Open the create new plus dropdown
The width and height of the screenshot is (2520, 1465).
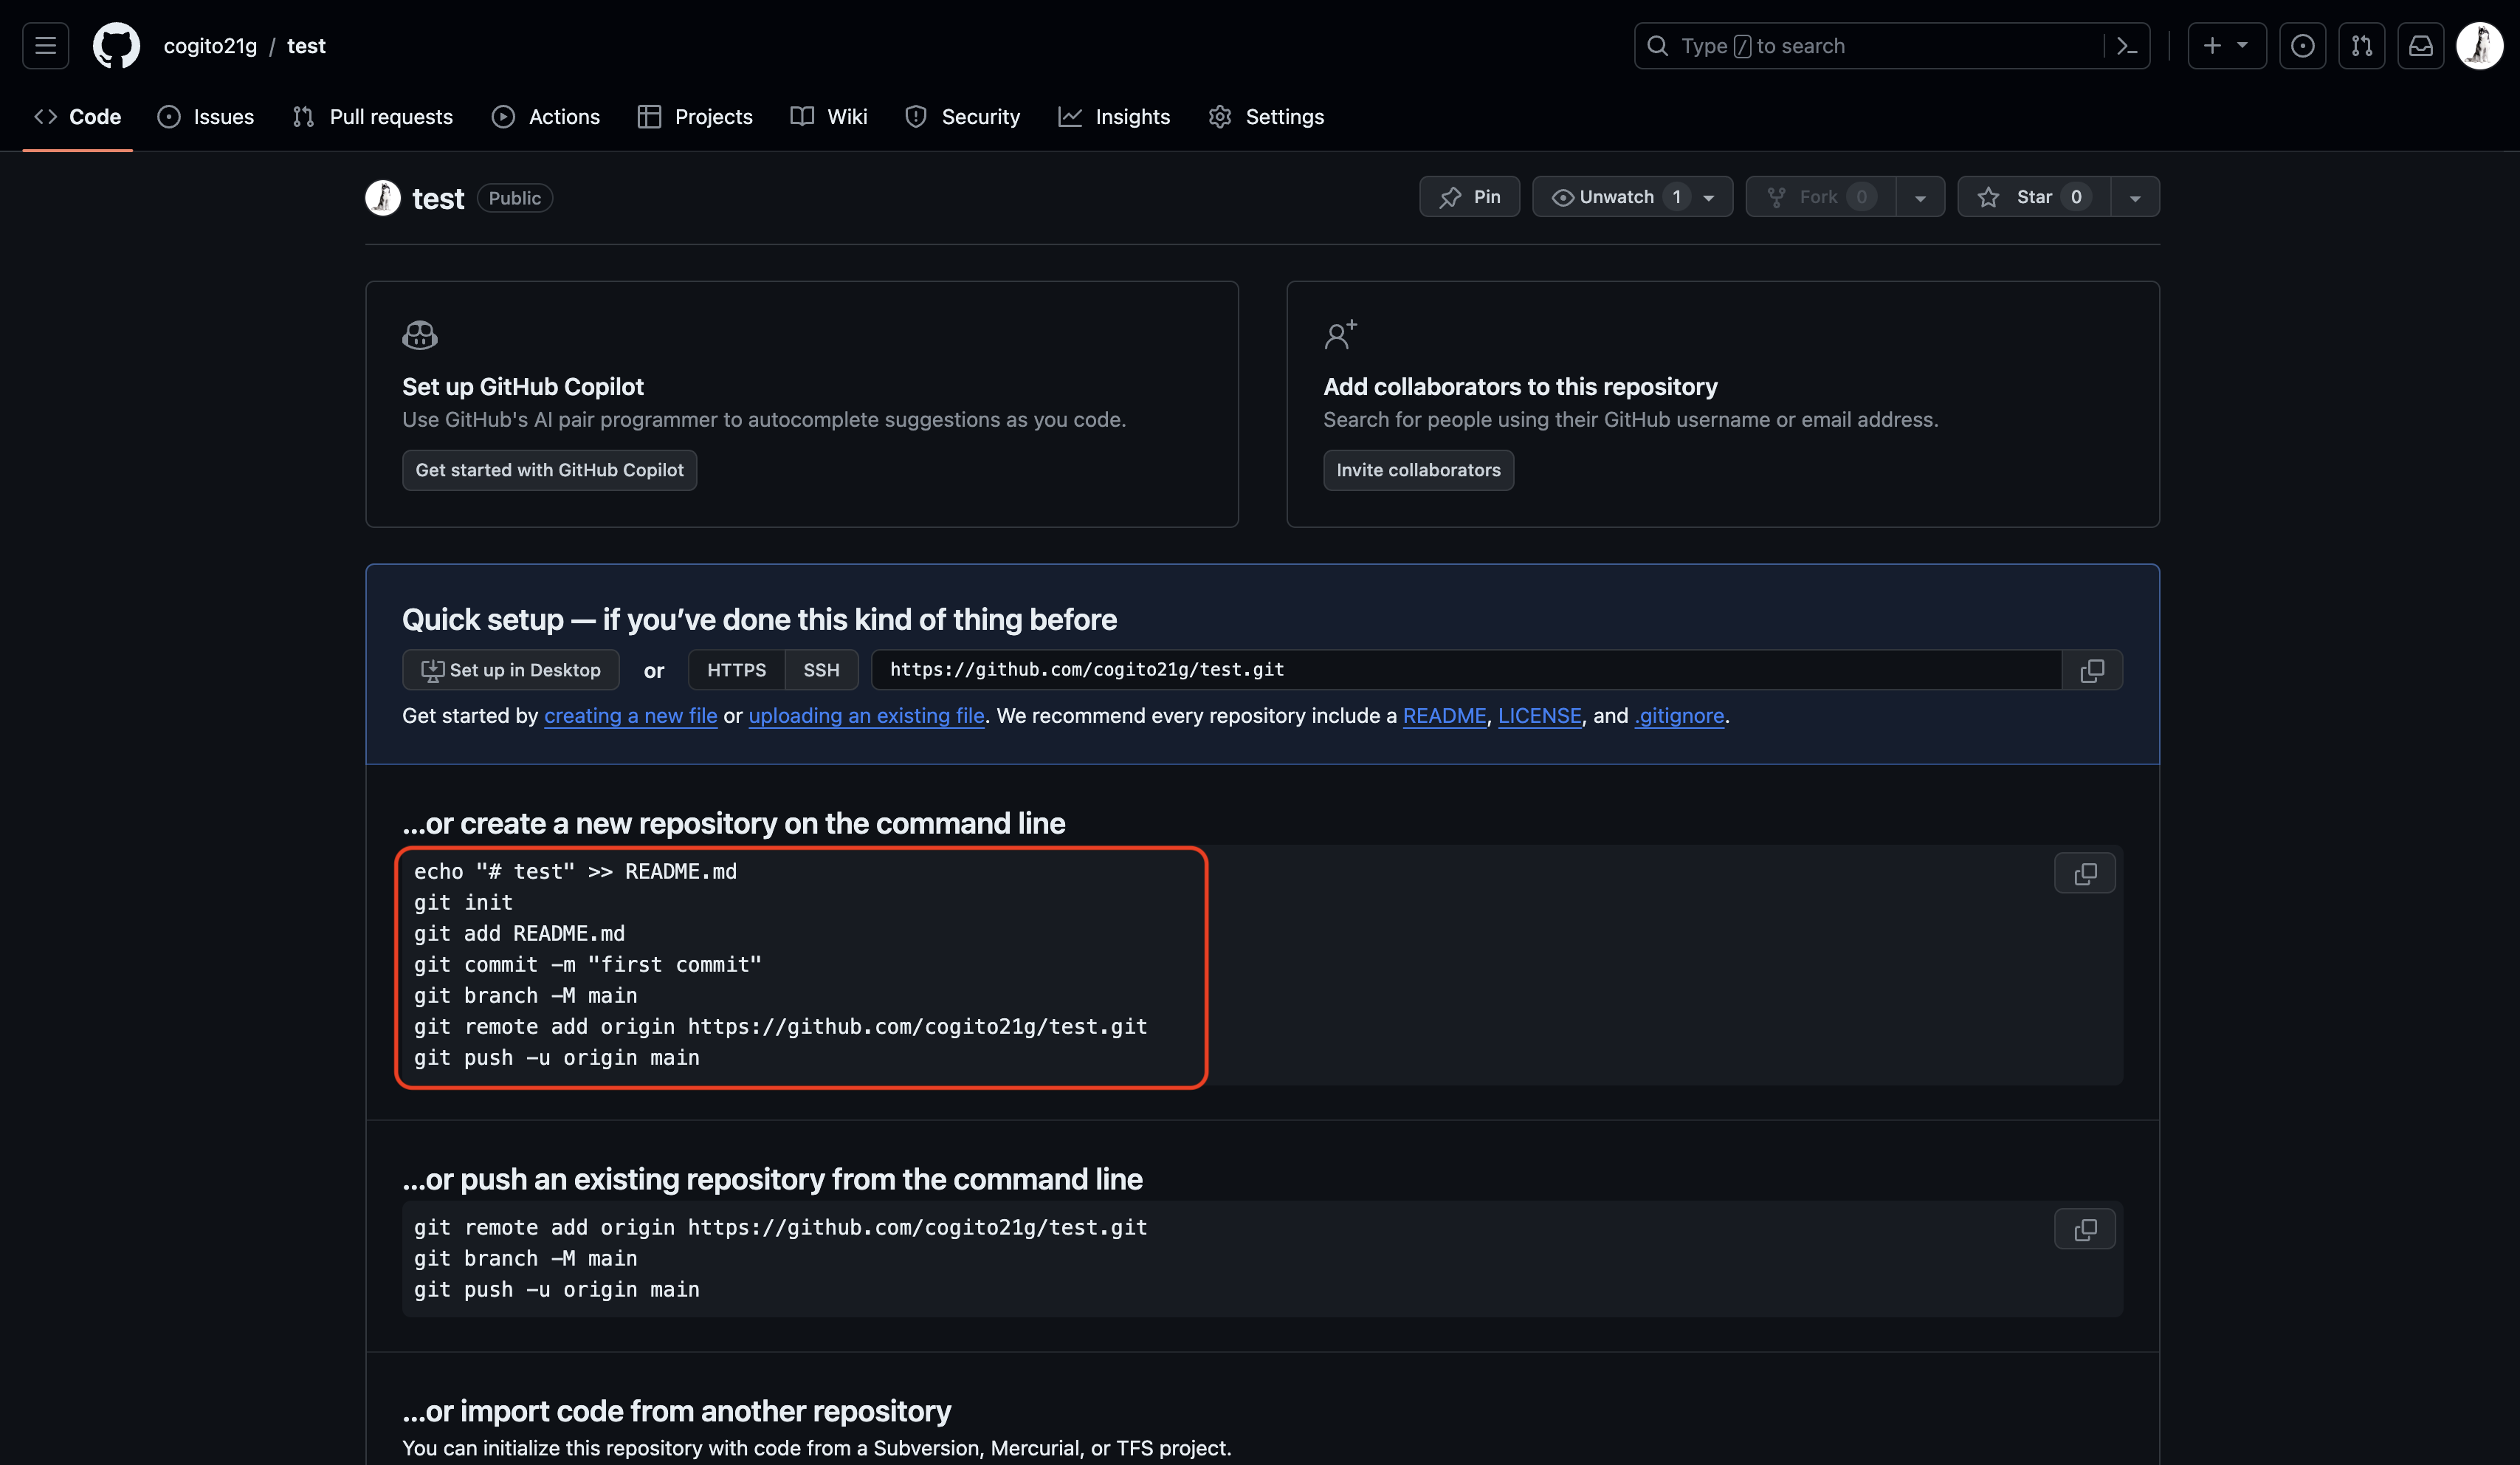(2226, 46)
